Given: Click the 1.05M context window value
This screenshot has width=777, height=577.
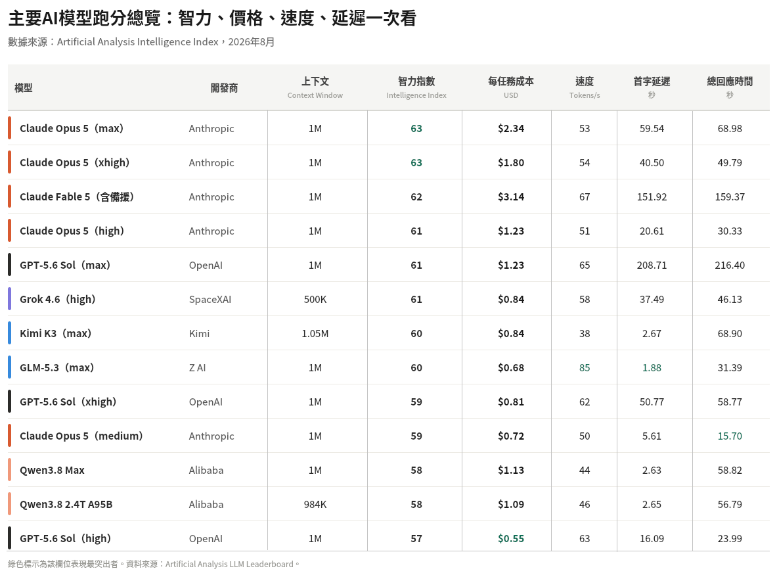Looking at the screenshot, I should [x=315, y=334].
